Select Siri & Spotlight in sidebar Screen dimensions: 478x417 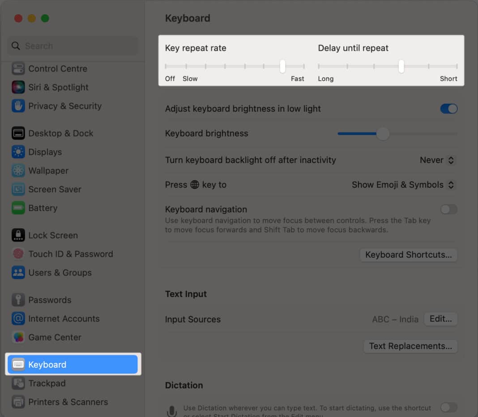click(x=58, y=87)
